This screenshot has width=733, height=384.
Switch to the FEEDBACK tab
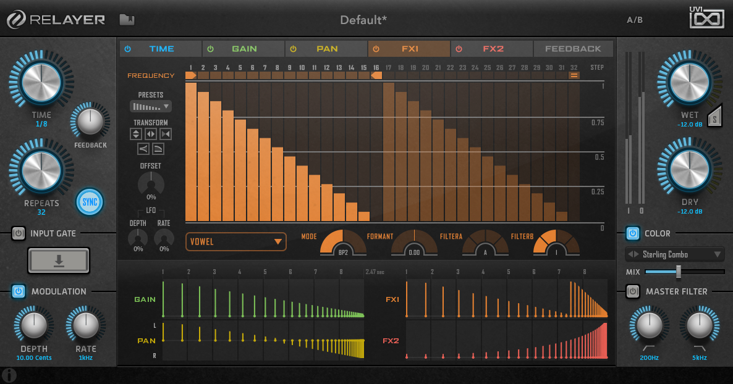point(573,49)
